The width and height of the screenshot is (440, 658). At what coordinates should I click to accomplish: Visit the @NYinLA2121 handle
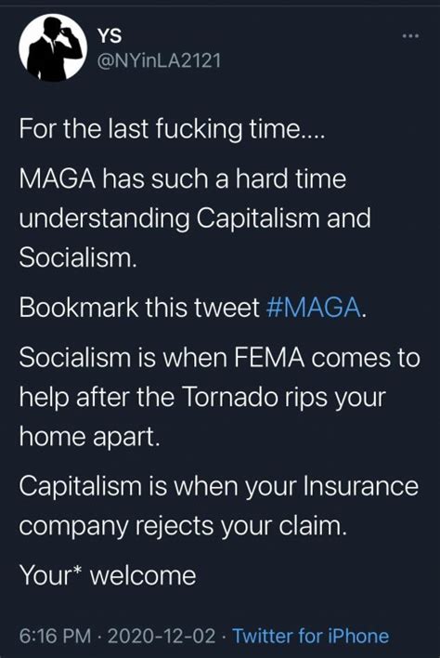click(x=159, y=61)
